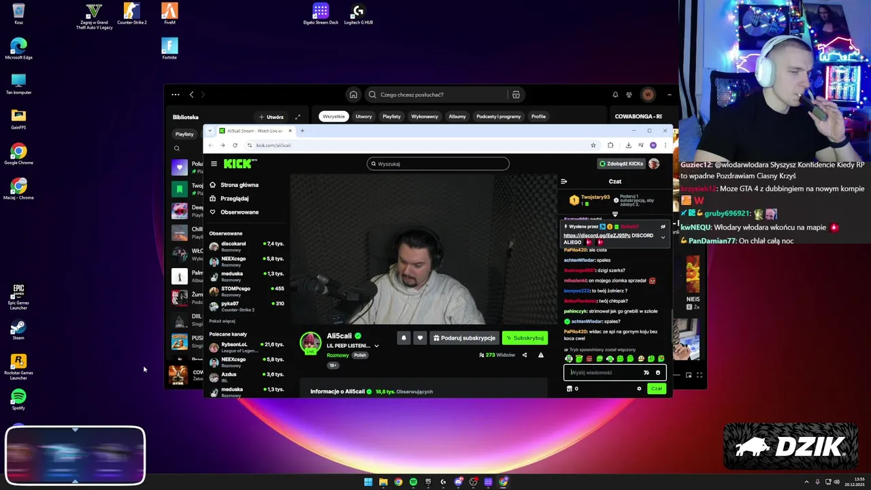Open Fortnite desktop shortcut
Image resolution: width=871 pixels, height=490 pixels.
tap(169, 49)
